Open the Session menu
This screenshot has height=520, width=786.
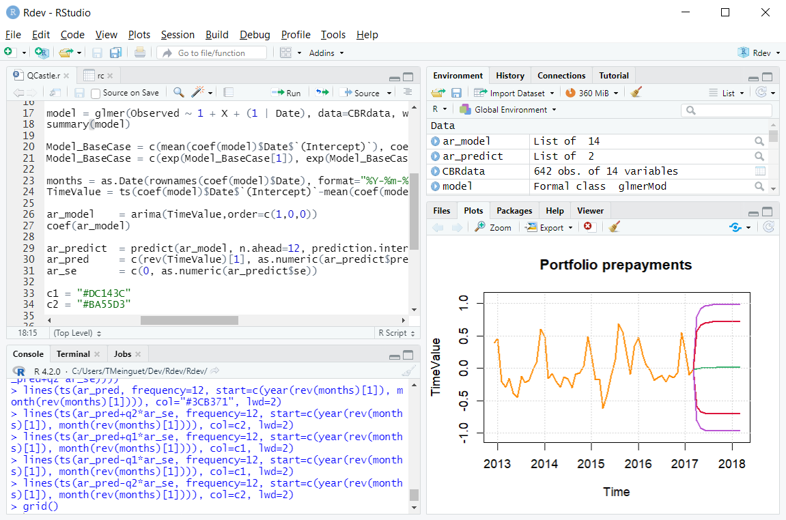coord(178,35)
